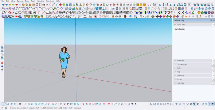Image resolution: width=215 pixels, height=110 pixels.
Task: Click the black play arrow button
Action: point(13,16)
